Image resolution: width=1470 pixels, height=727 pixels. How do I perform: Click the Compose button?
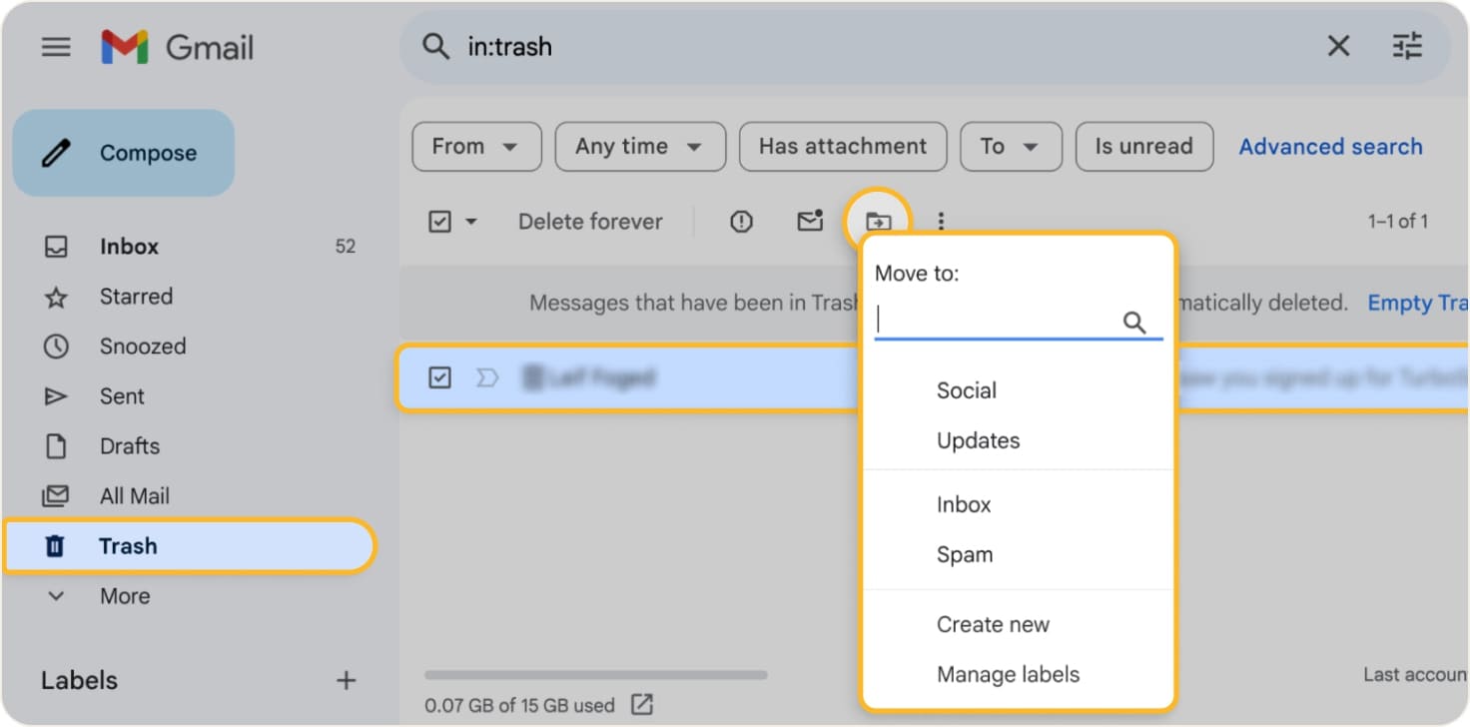(124, 153)
